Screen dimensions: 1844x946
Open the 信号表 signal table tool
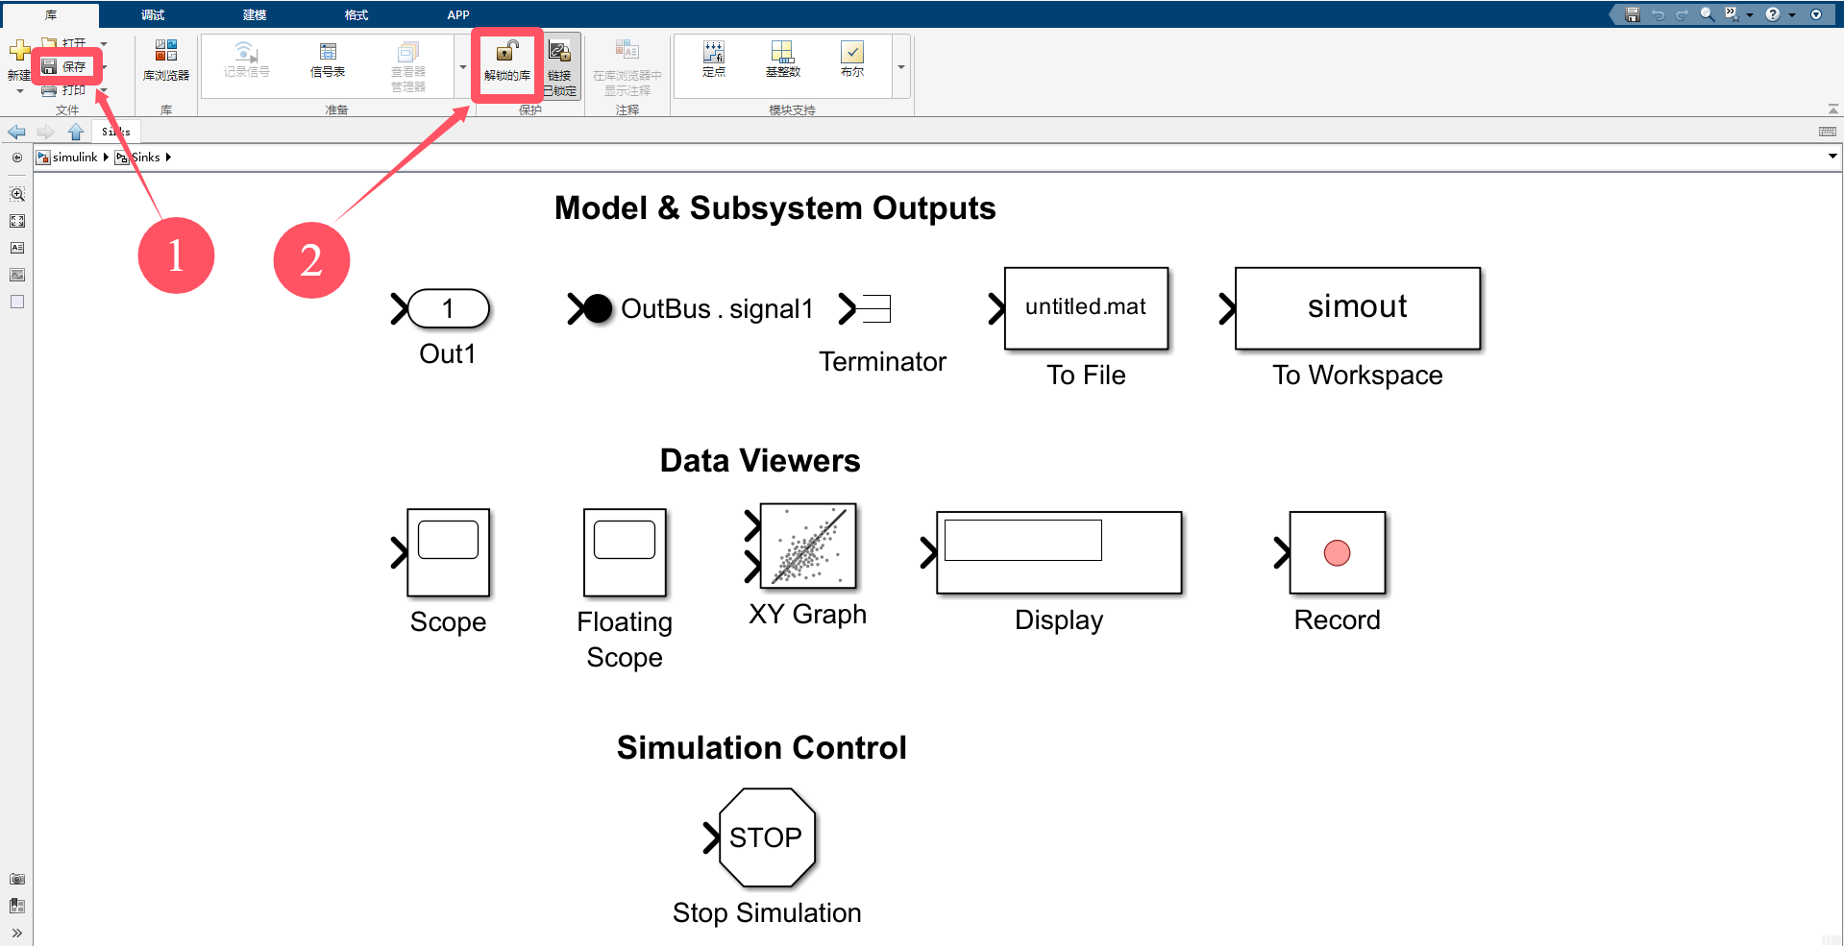point(328,60)
